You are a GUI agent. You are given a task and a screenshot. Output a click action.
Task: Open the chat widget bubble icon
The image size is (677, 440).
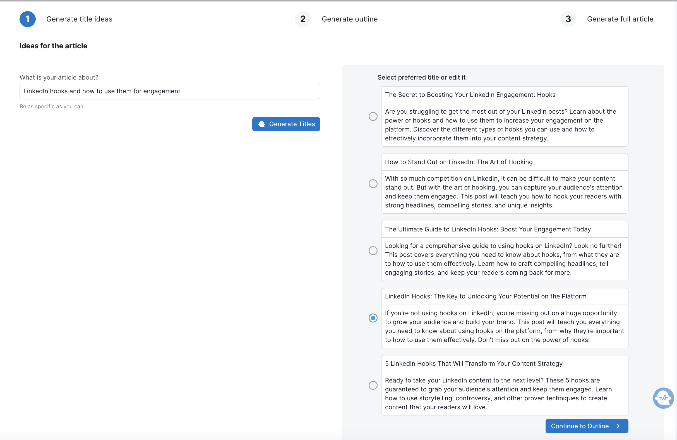[663, 398]
